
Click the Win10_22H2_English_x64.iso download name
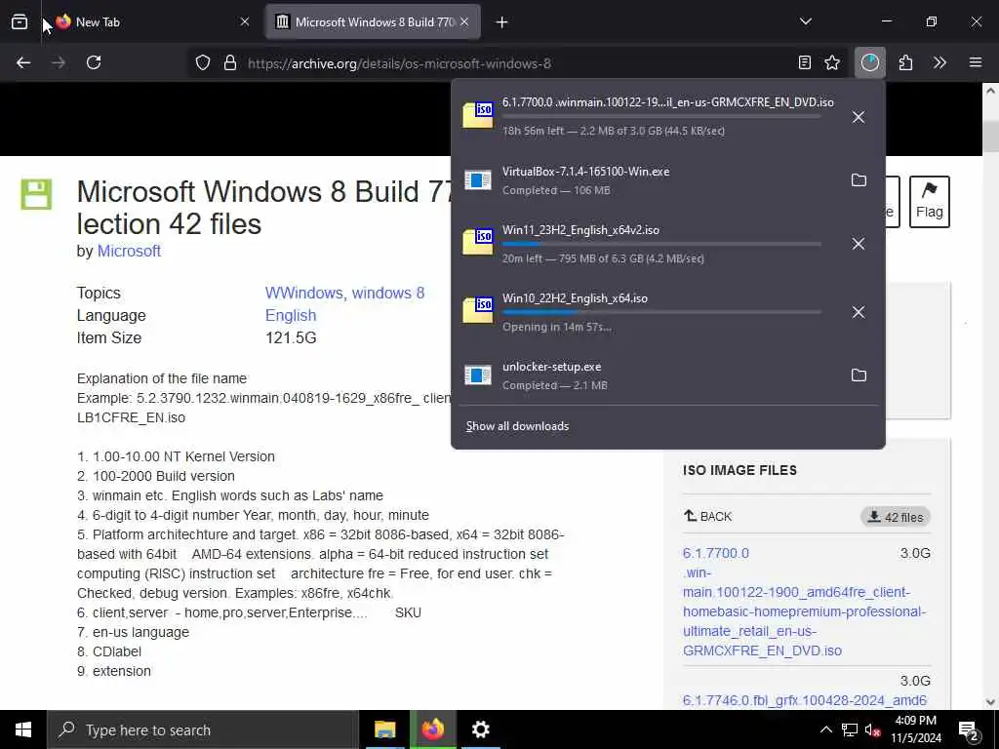(575, 298)
